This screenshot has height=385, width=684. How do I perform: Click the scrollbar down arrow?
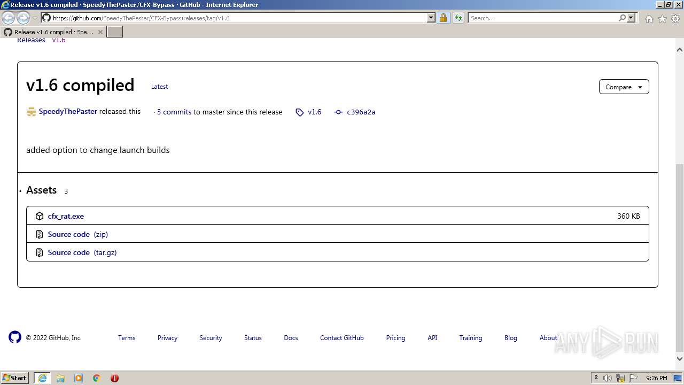(680, 359)
